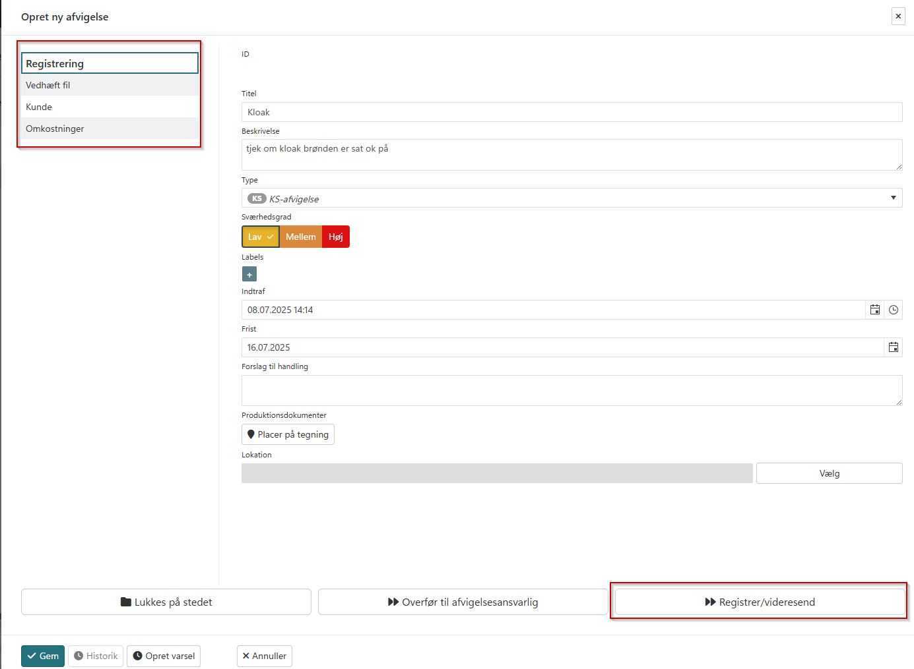The width and height of the screenshot is (914, 669).
Task: Click Vælg to choose a Lokation
Action: 829,473
